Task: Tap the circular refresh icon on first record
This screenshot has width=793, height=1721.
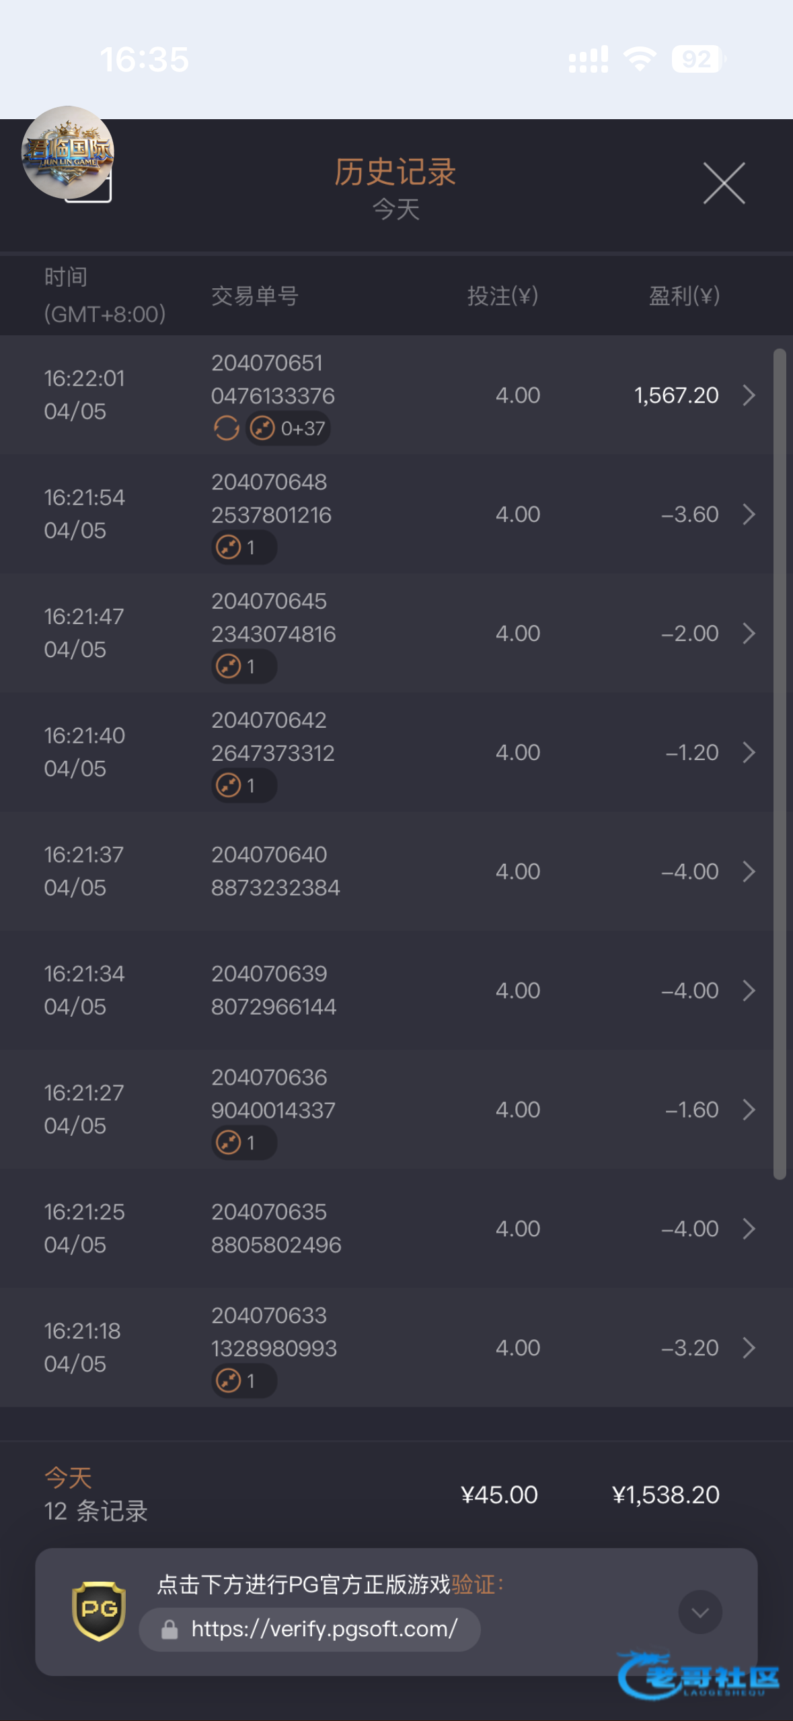Action: [227, 428]
